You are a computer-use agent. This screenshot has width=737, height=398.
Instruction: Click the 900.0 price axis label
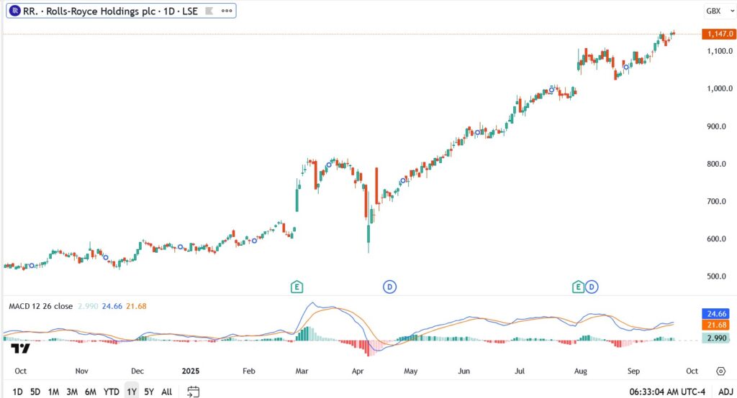click(717, 126)
